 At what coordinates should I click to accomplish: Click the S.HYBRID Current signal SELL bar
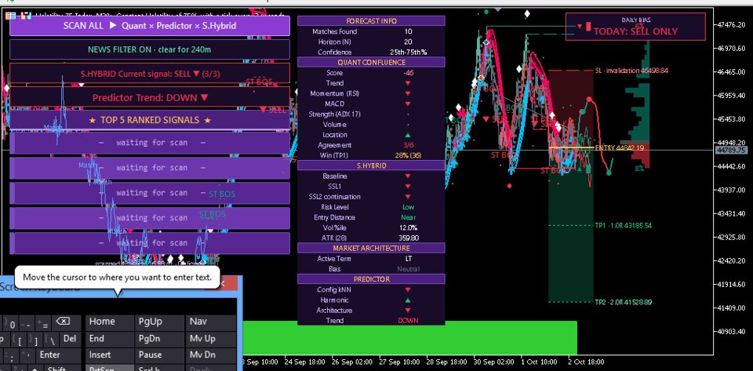tap(150, 74)
